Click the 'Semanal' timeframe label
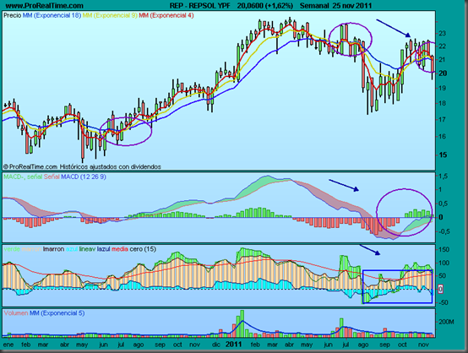 point(315,5)
